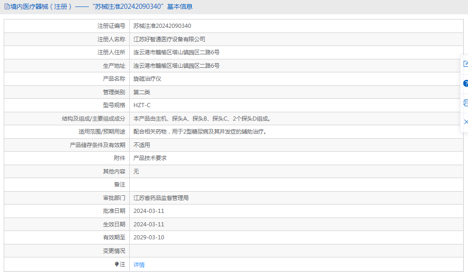Click the 其他内容 label
Screen dimensions: 468x276
tap(114, 172)
